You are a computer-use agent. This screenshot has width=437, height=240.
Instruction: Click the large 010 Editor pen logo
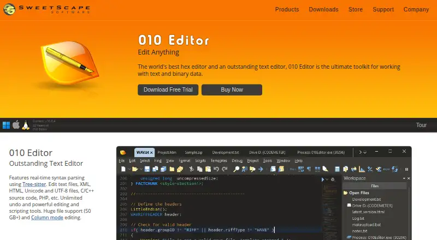click(70, 63)
